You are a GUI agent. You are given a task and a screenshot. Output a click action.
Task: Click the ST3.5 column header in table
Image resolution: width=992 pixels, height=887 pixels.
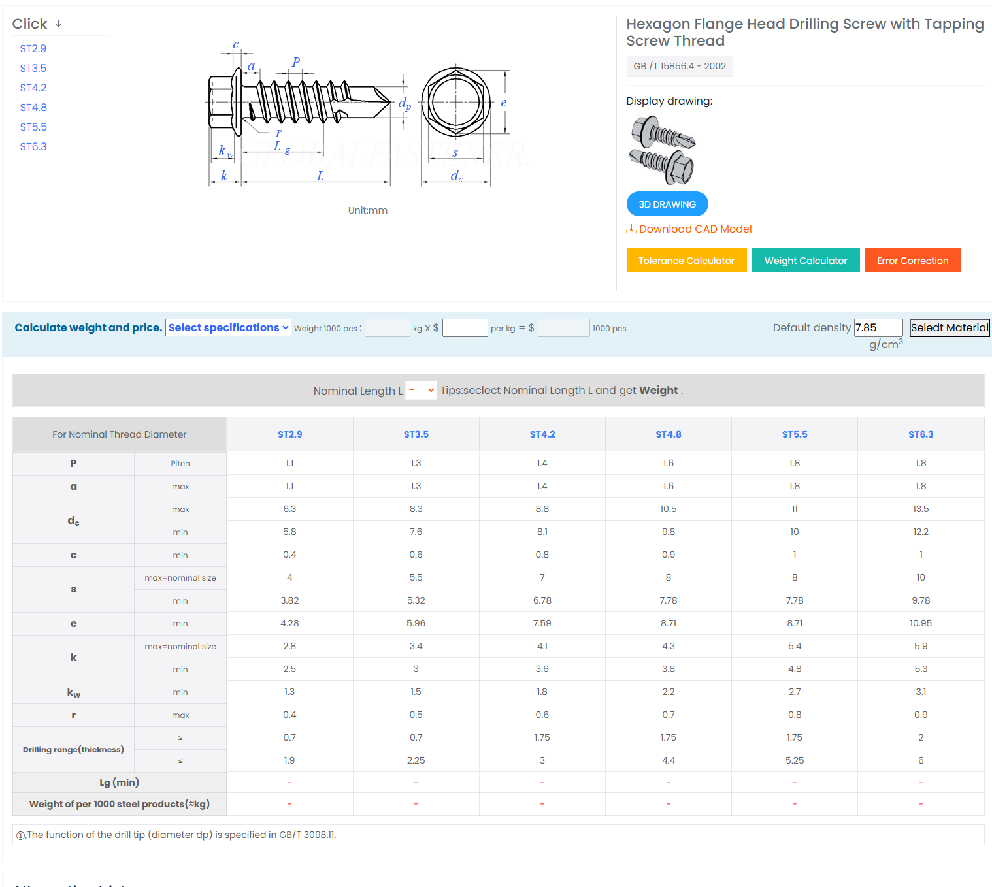pos(416,434)
